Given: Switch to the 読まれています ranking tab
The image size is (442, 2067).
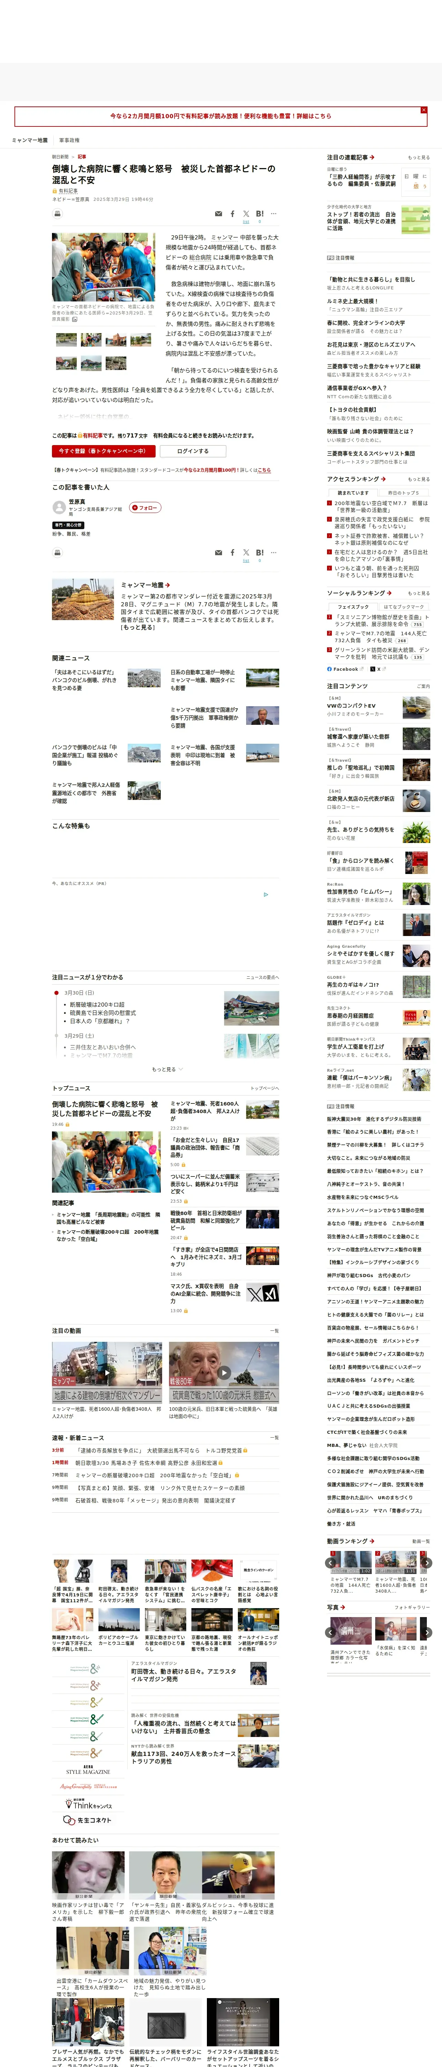Looking at the screenshot, I should [x=353, y=493].
